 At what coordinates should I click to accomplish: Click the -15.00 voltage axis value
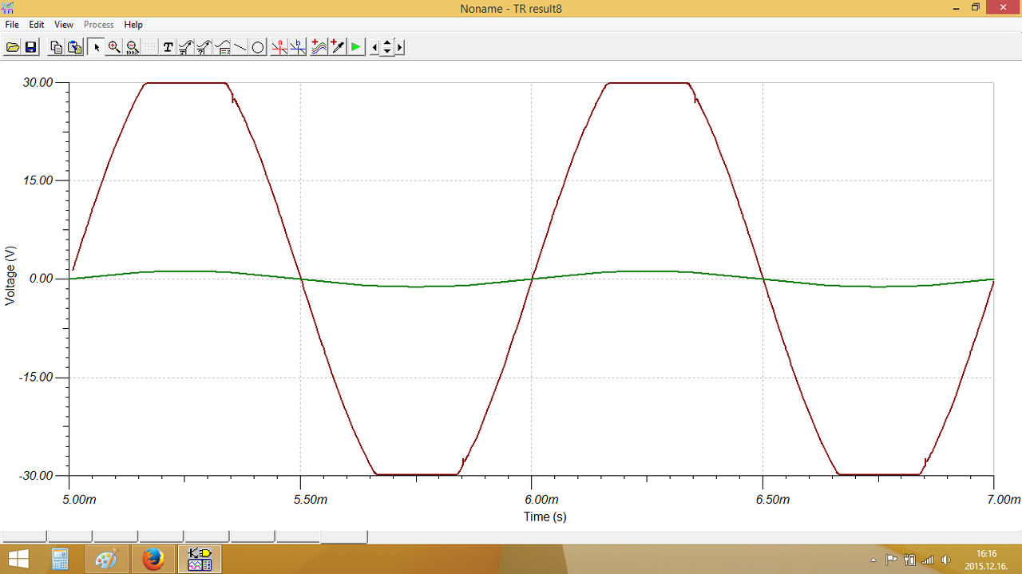pos(36,377)
